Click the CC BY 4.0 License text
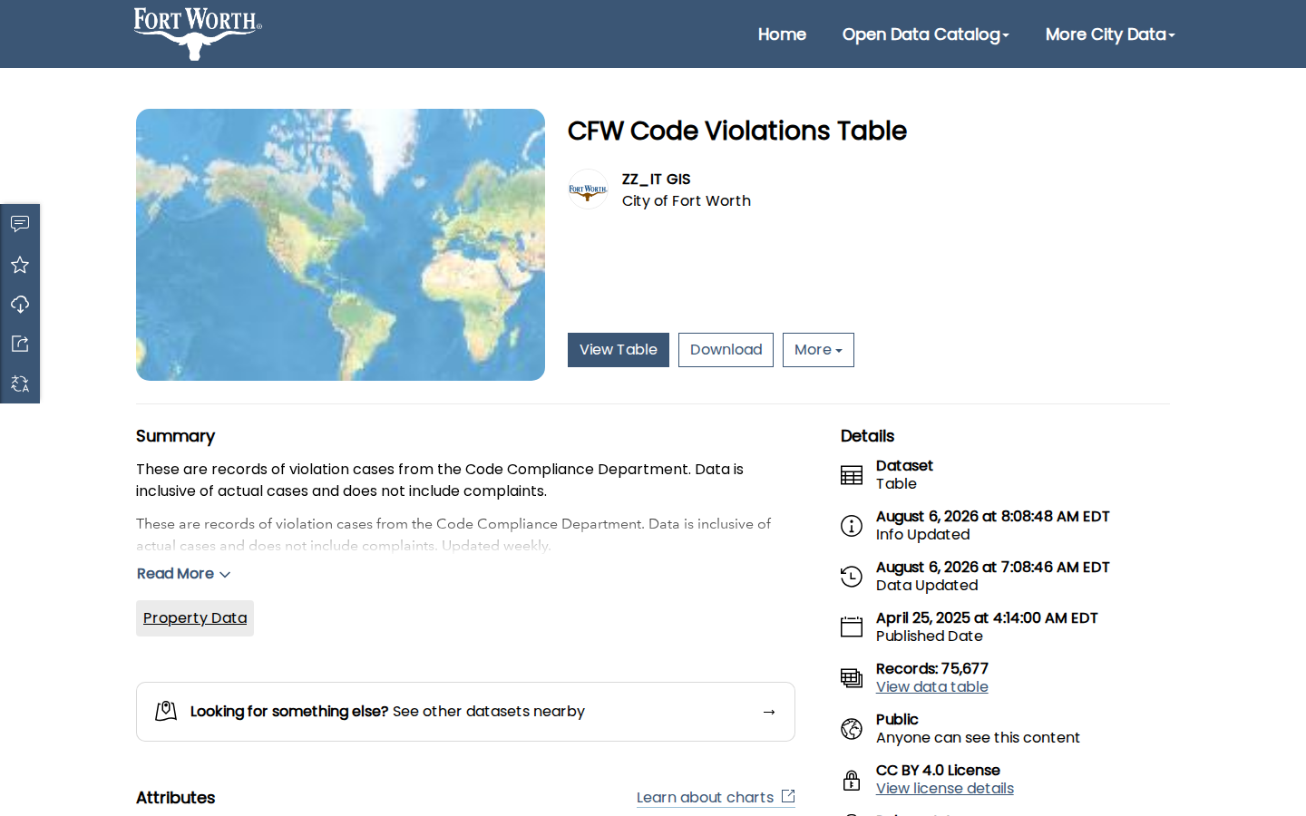 [x=938, y=771]
